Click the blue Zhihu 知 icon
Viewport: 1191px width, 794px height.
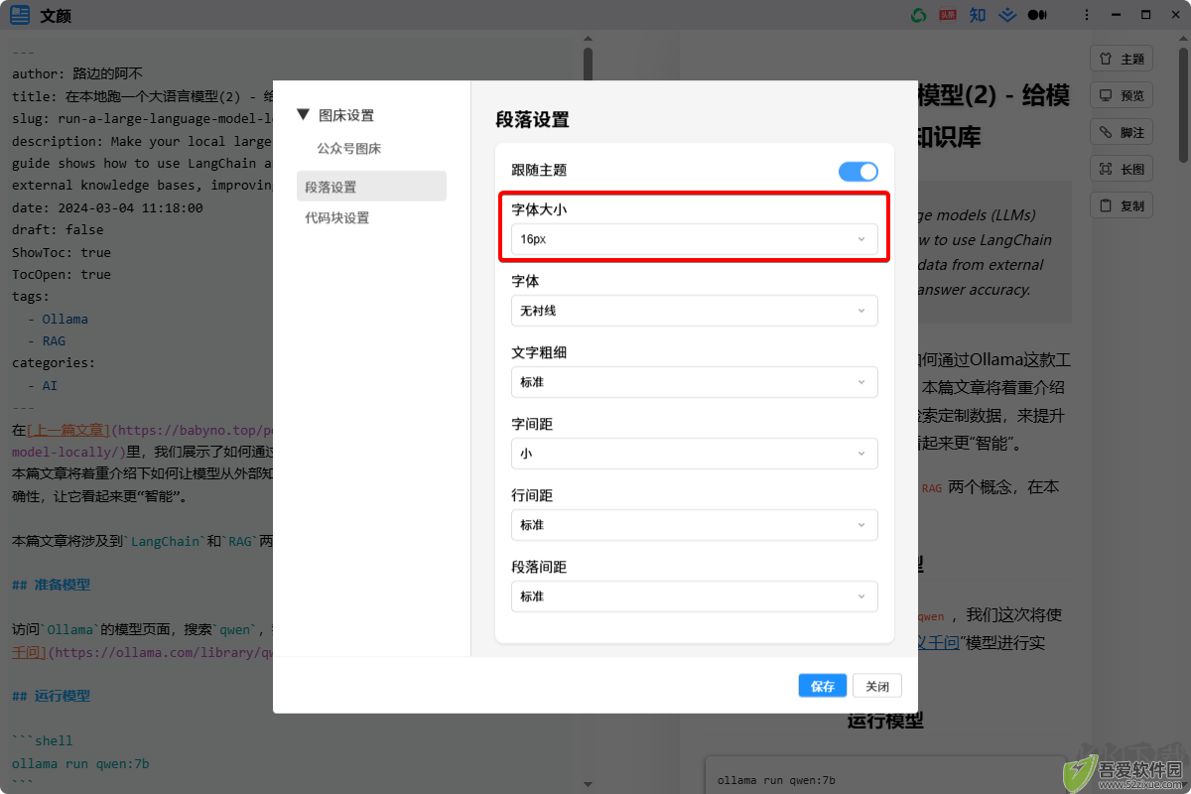pyautogui.click(x=978, y=15)
